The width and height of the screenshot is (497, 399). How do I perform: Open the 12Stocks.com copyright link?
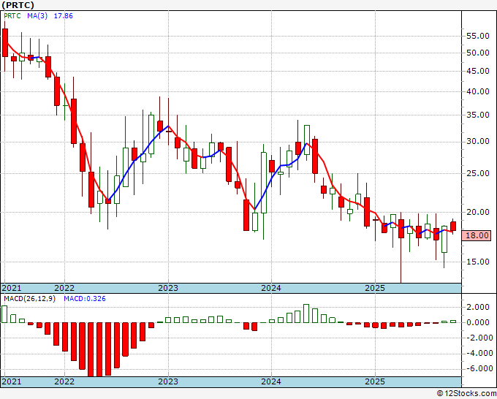[x=466, y=394]
